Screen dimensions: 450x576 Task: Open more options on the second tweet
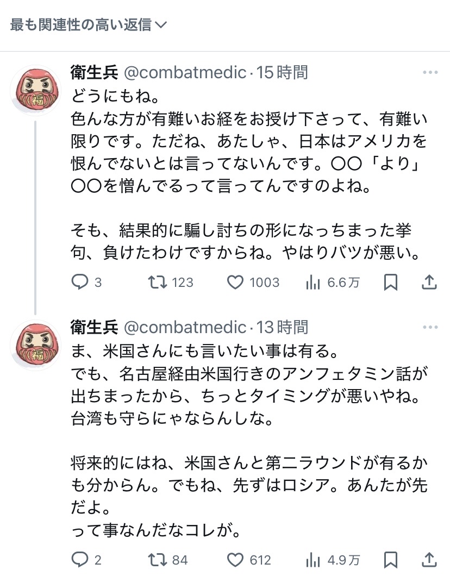point(430,328)
